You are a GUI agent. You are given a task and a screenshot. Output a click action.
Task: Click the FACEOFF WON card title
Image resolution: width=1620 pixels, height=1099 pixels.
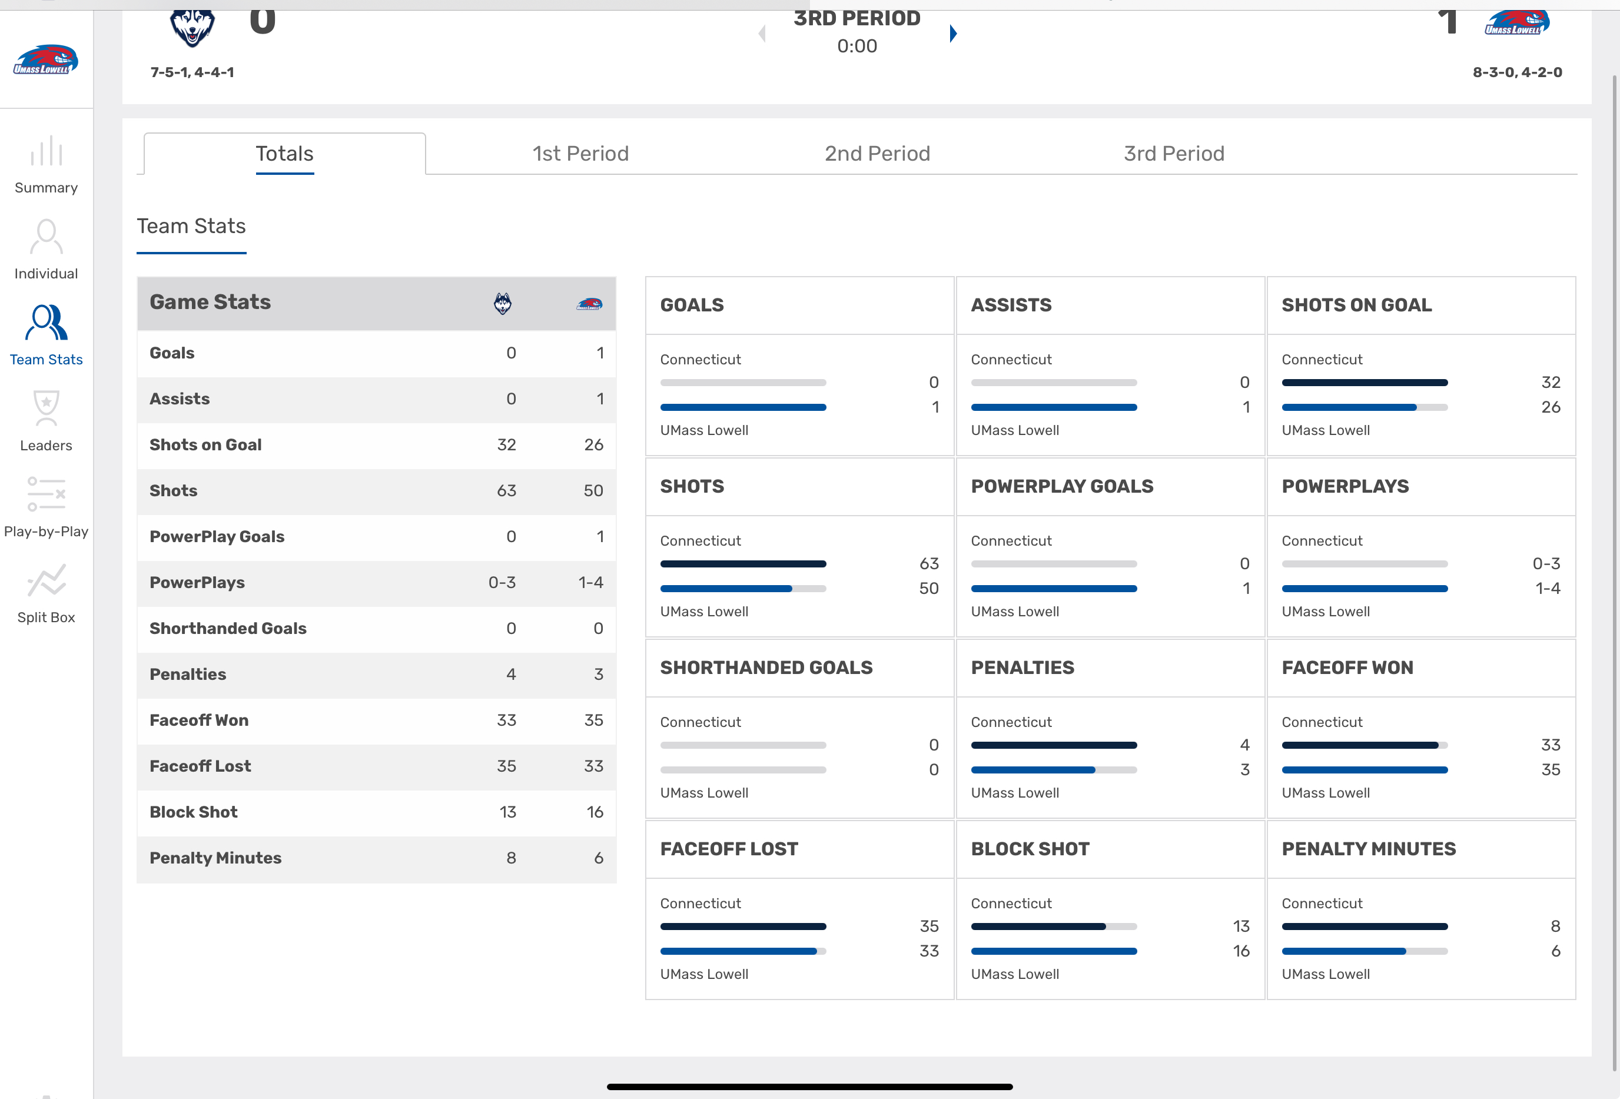click(1347, 668)
